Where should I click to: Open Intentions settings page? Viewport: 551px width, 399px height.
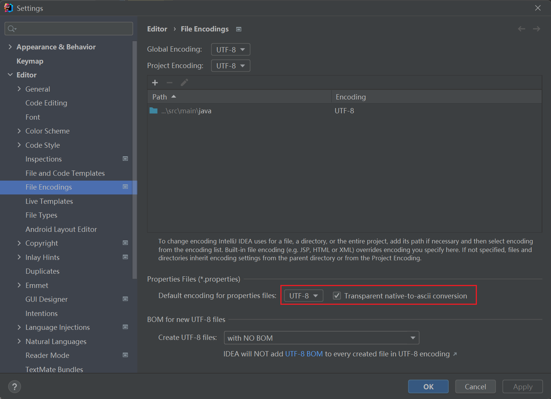pyautogui.click(x=42, y=313)
